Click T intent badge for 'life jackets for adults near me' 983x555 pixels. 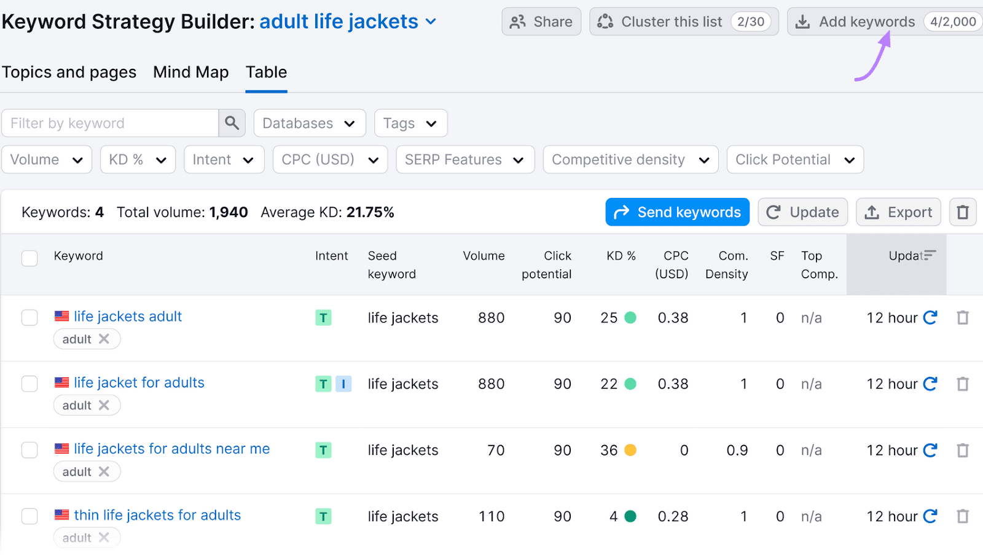click(x=323, y=451)
